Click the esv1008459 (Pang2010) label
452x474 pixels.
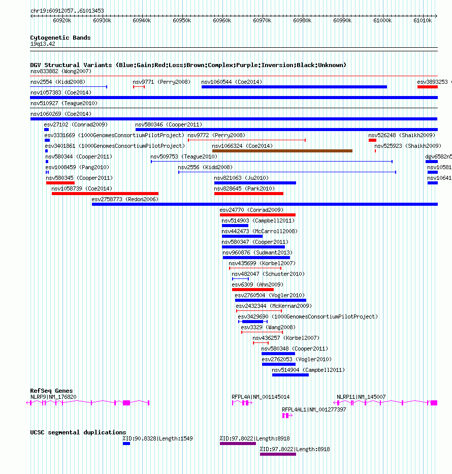pos(77,167)
